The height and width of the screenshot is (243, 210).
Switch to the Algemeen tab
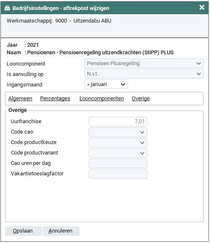point(20,99)
